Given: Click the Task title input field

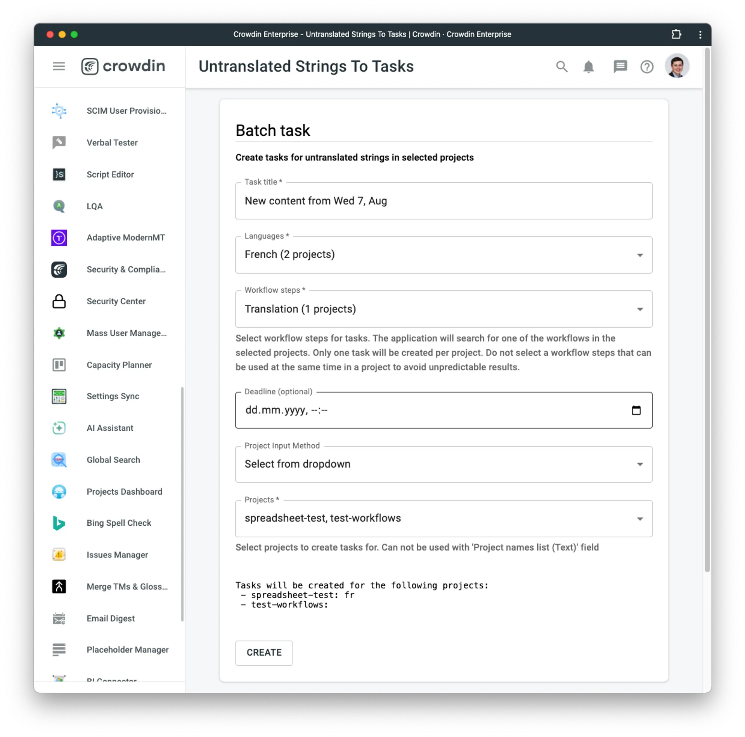Looking at the screenshot, I should point(444,200).
